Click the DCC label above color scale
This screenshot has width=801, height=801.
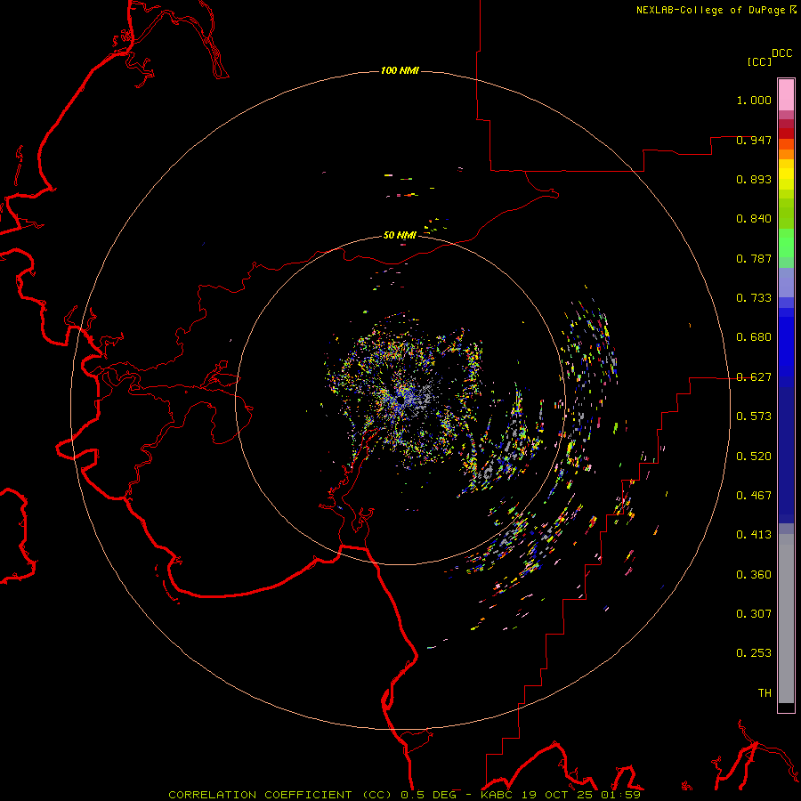782,53
